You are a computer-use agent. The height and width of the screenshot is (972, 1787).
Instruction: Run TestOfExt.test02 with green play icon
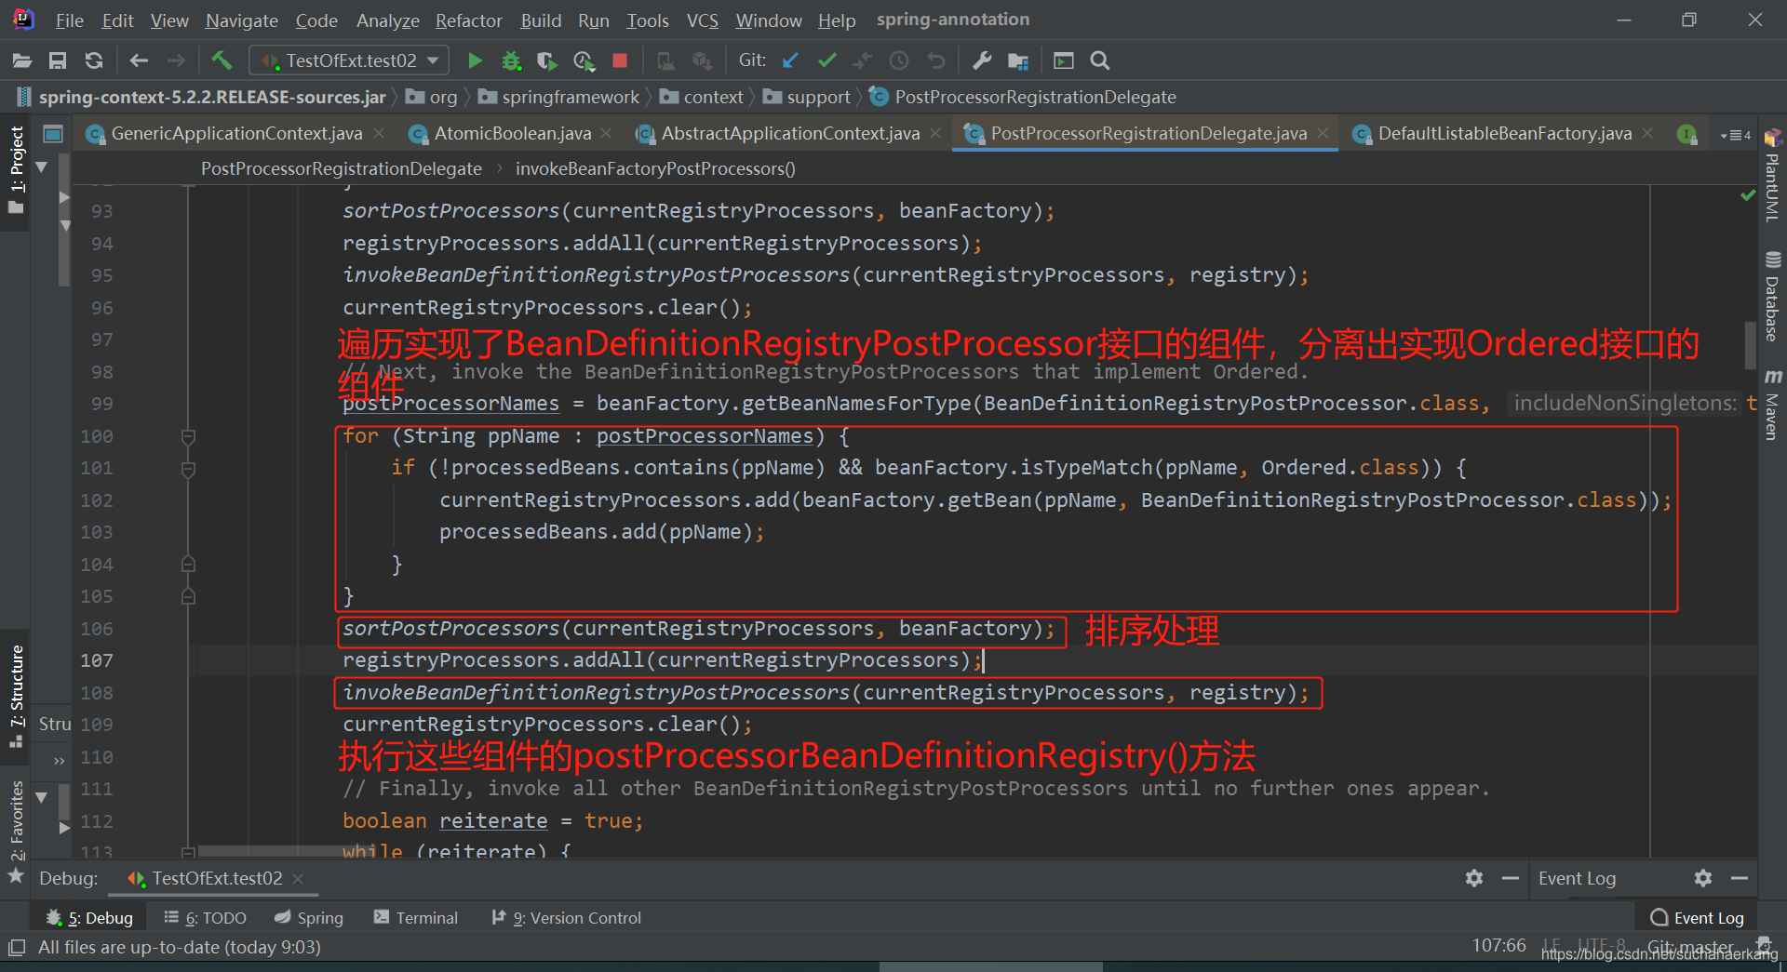[475, 60]
